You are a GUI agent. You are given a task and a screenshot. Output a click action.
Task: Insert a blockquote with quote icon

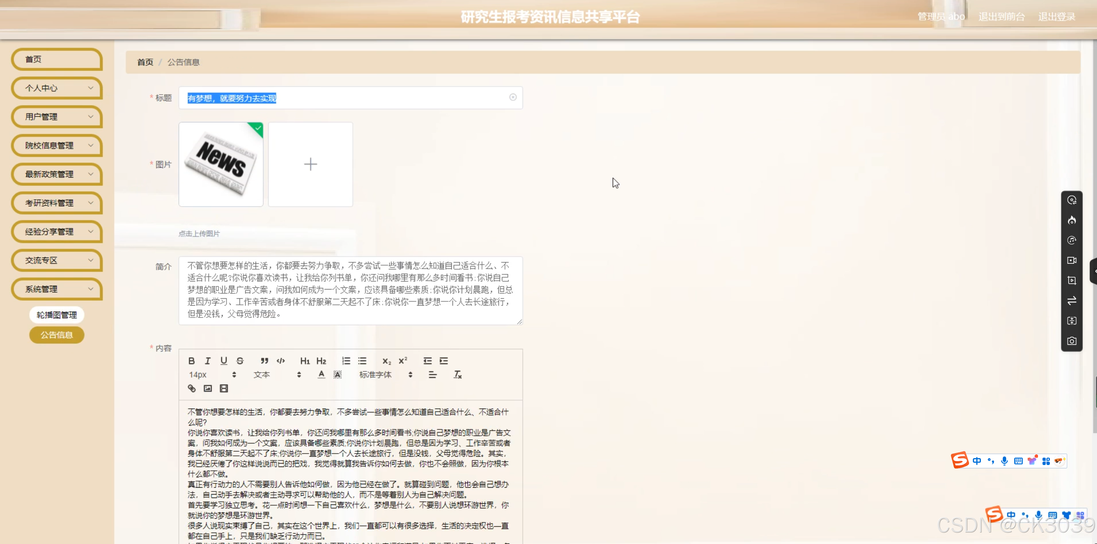click(264, 361)
